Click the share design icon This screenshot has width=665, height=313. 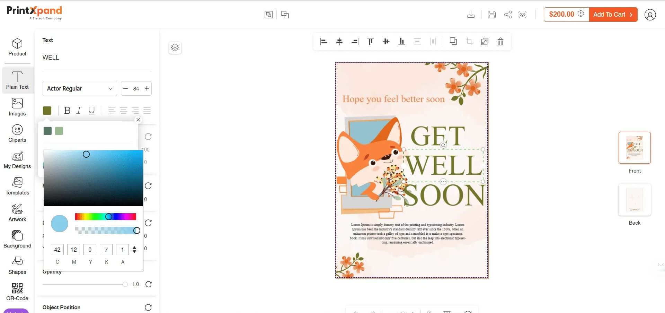pyautogui.click(x=508, y=15)
